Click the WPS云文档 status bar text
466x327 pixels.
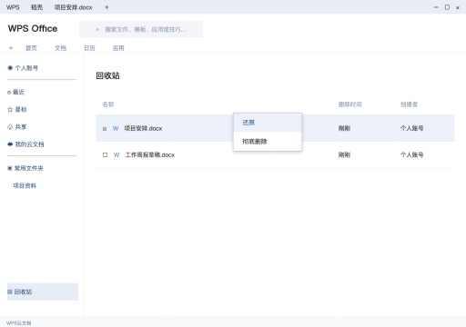tap(18, 323)
